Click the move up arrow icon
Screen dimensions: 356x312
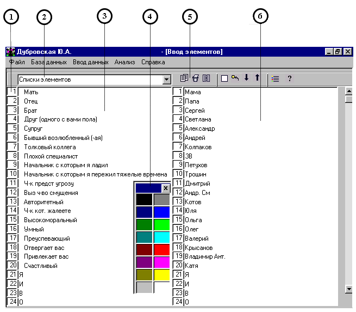click(x=257, y=77)
